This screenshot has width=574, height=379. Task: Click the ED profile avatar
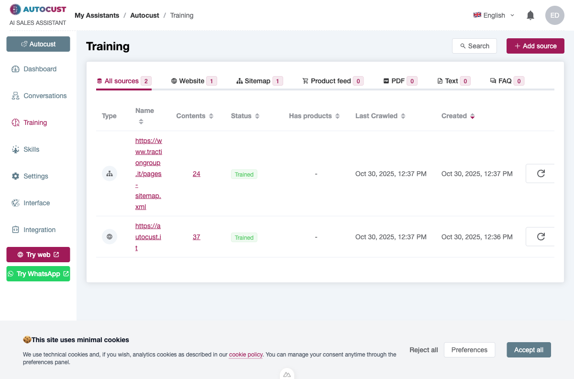(x=554, y=15)
